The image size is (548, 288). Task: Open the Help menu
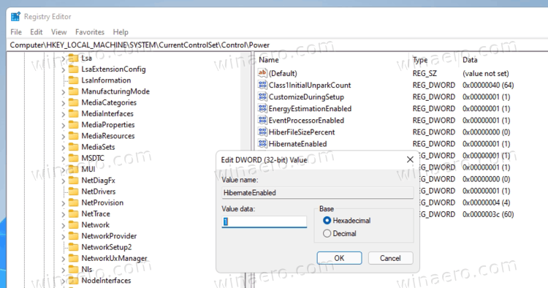point(121,32)
